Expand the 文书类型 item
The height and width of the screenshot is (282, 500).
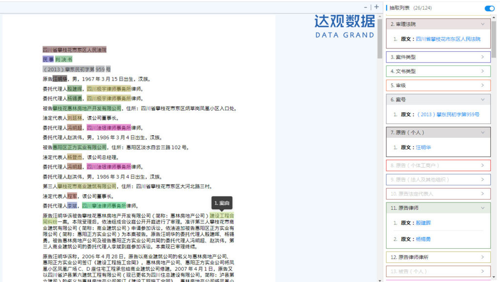click(x=438, y=71)
